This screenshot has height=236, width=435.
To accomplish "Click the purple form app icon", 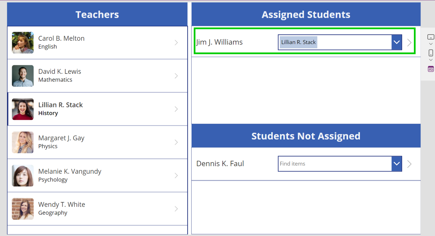I will pyautogui.click(x=431, y=69).
